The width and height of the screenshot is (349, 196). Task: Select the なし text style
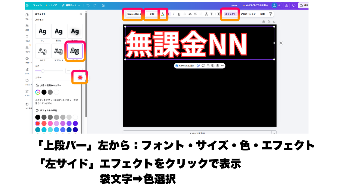point(43,31)
